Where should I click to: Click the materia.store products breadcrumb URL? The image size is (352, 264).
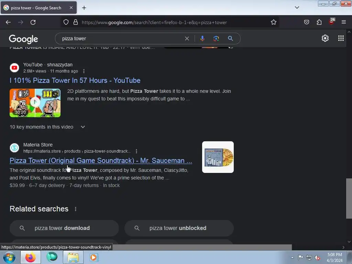pos(77,151)
